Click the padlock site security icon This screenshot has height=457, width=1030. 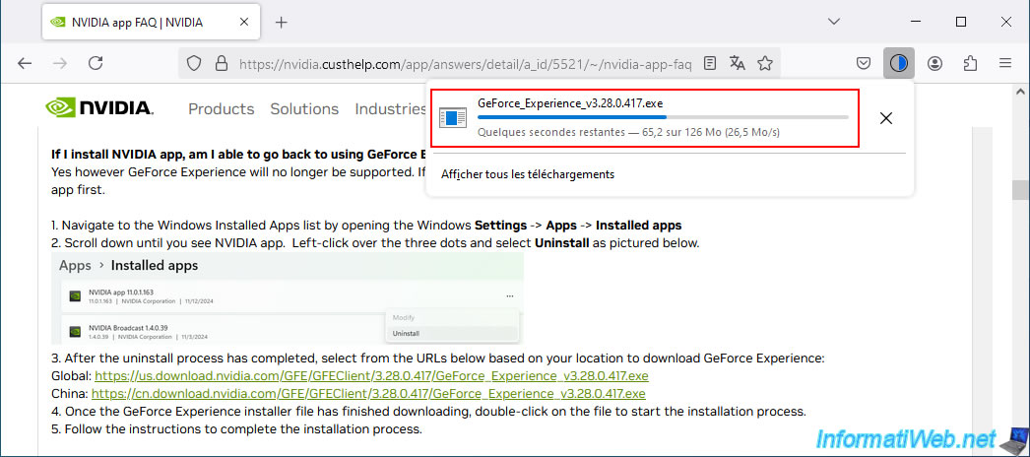(x=222, y=64)
